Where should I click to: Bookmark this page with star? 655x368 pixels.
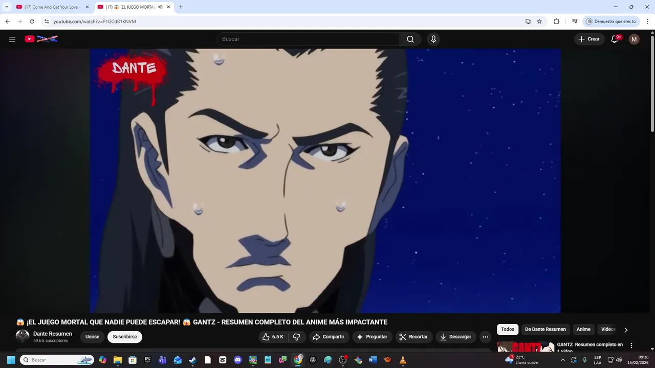(x=539, y=21)
